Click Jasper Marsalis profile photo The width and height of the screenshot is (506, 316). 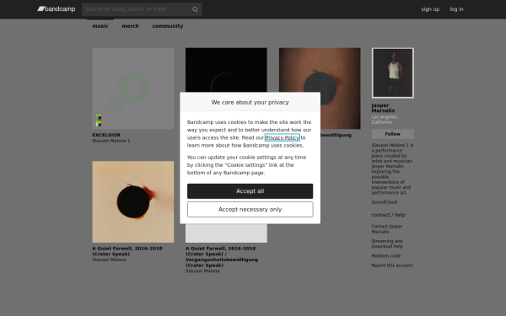(393, 73)
